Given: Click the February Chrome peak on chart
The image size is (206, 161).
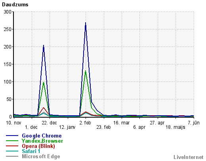Looking at the screenshot, I should coord(86,23).
